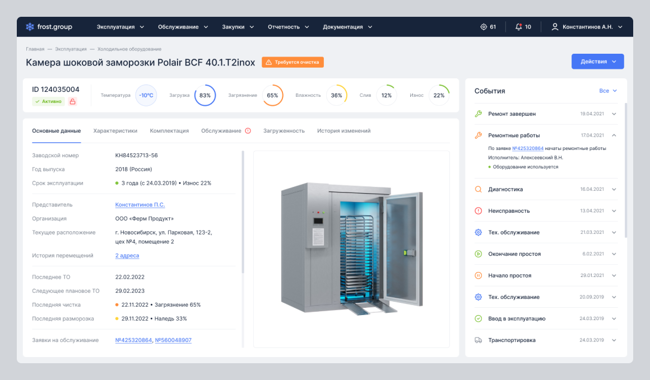Click the wrench icon for Ремонт завершен
The image size is (650, 380).
[x=479, y=114]
